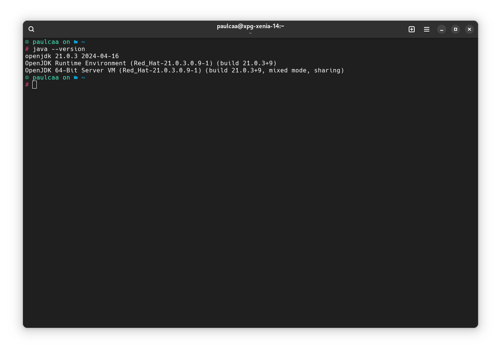Open the hamburger main menu
This screenshot has width=501, height=353.
pos(427,29)
